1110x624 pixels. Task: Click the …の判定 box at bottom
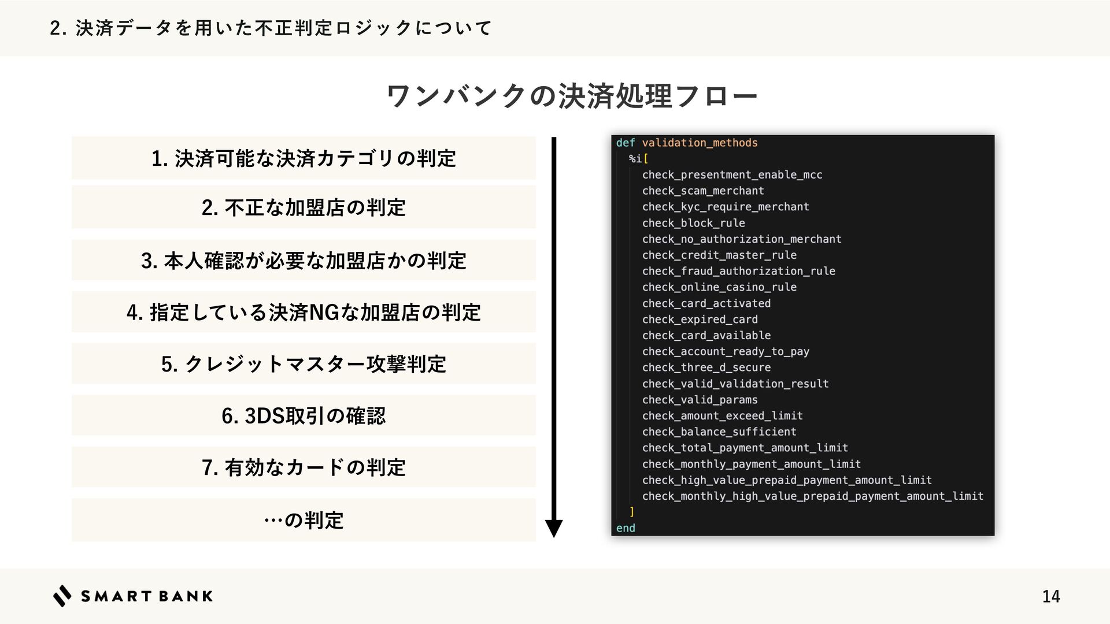click(304, 520)
